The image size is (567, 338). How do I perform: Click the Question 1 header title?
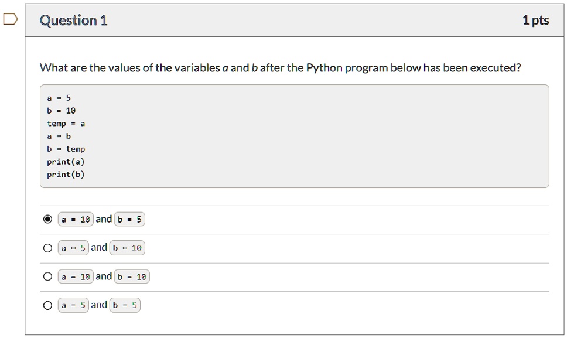pyautogui.click(x=74, y=20)
